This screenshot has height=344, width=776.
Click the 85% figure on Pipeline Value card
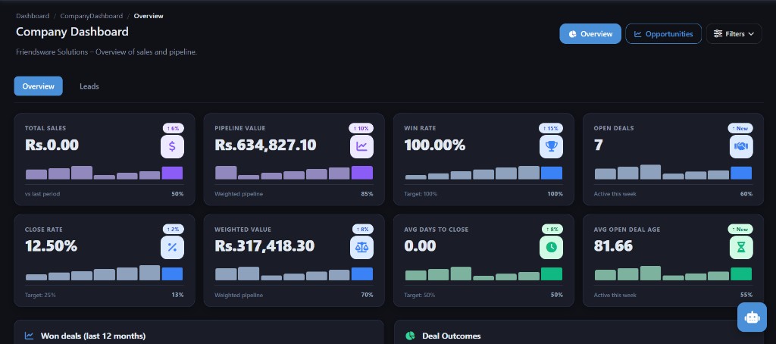(368, 194)
